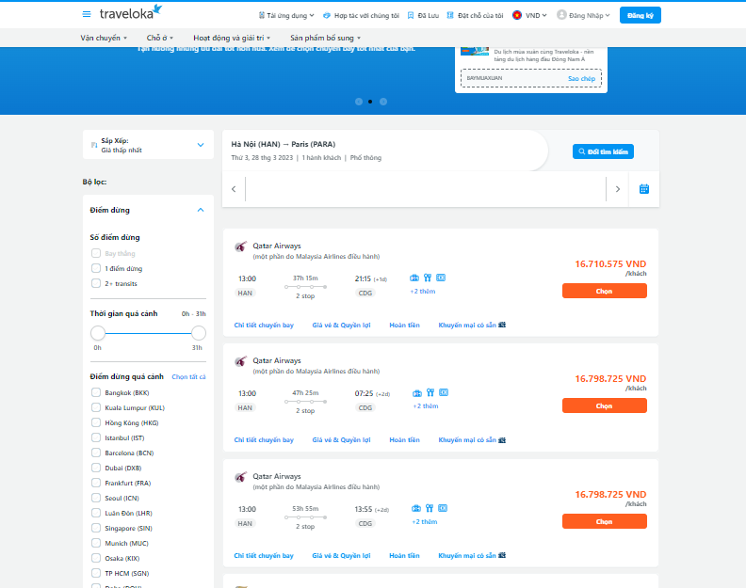
Task: Expand Hoạt động và giải trí menu
Action: pyautogui.click(x=232, y=38)
